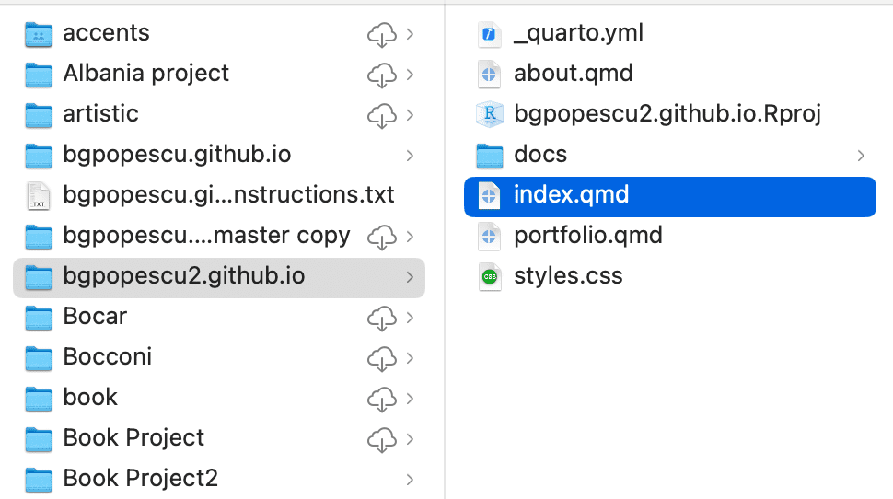
Task: Click the RStudio project file icon
Action: click(x=490, y=114)
